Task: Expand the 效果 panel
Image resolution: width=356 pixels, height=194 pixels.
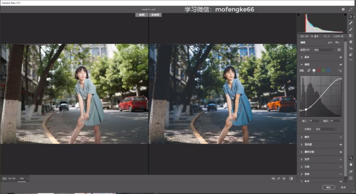Action: 302,174
